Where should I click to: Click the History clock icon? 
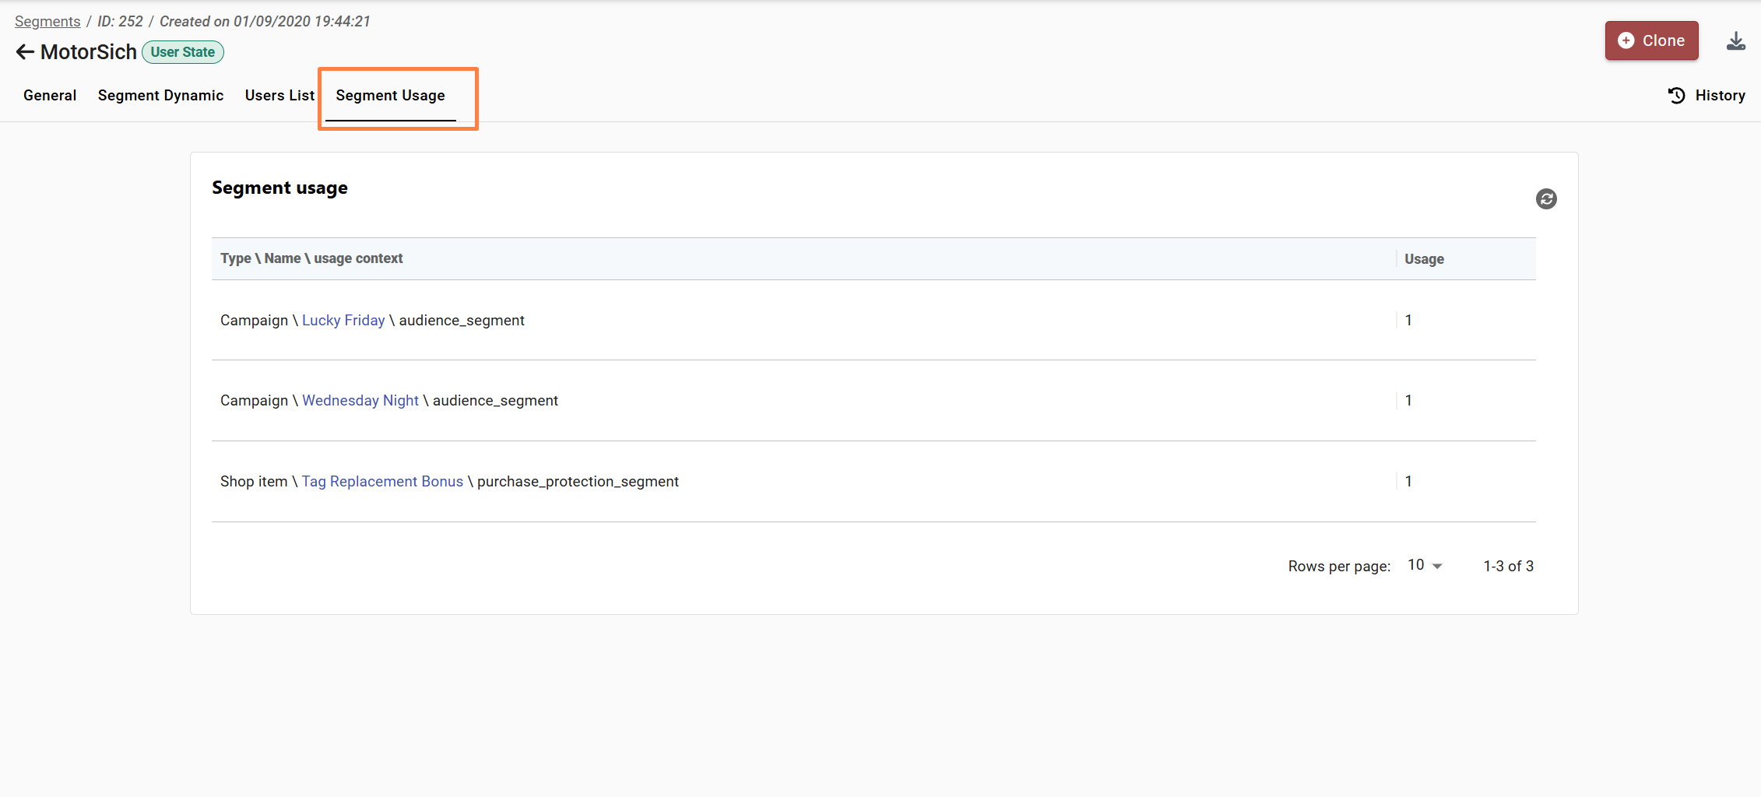(1677, 96)
